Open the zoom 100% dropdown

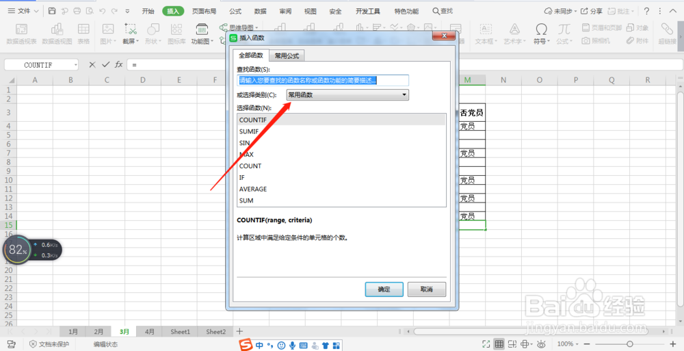pyautogui.click(x=567, y=344)
